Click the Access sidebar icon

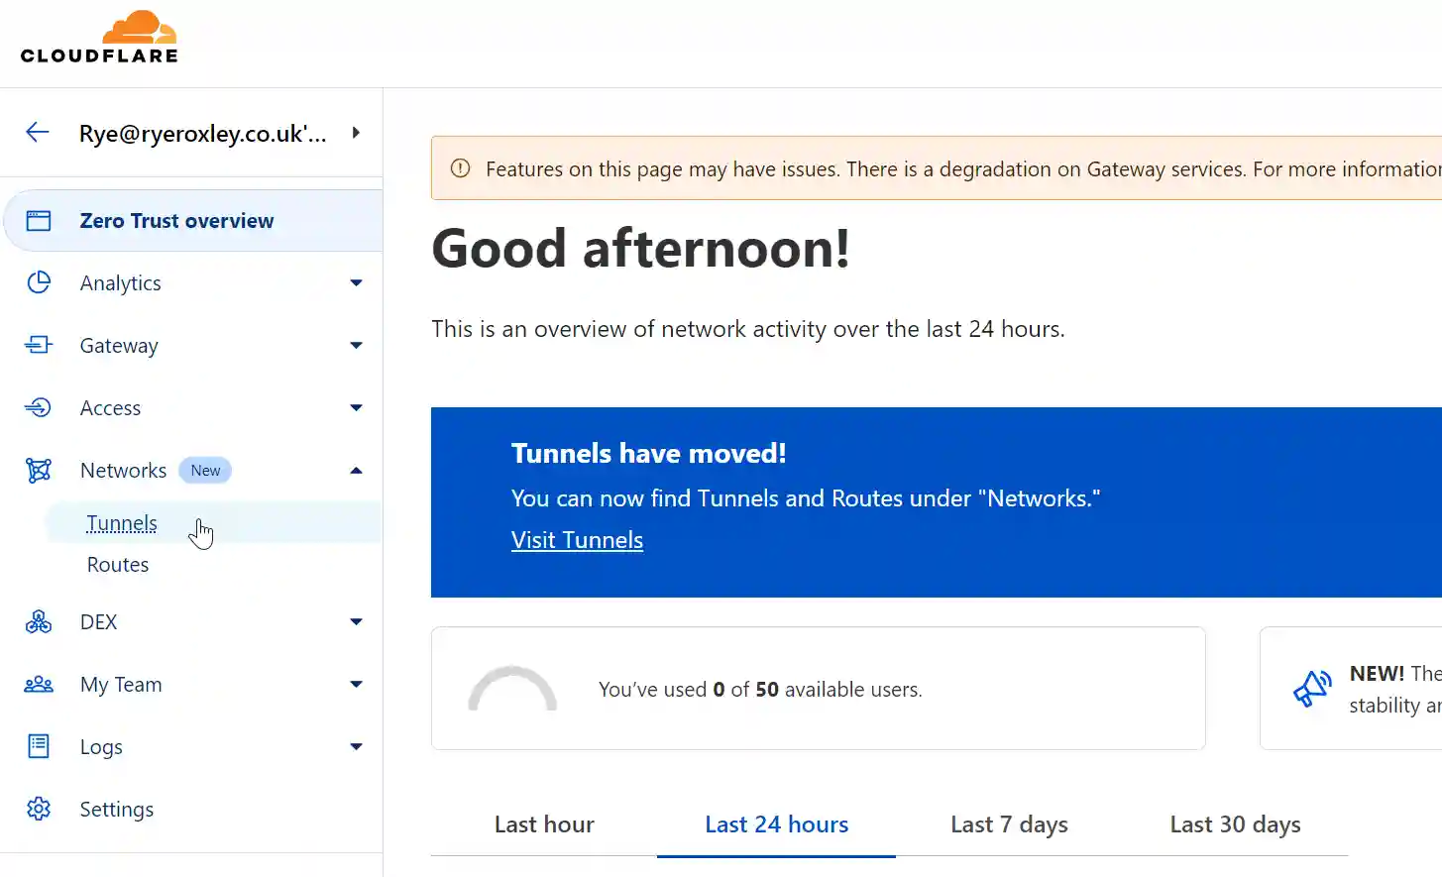(x=38, y=407)
